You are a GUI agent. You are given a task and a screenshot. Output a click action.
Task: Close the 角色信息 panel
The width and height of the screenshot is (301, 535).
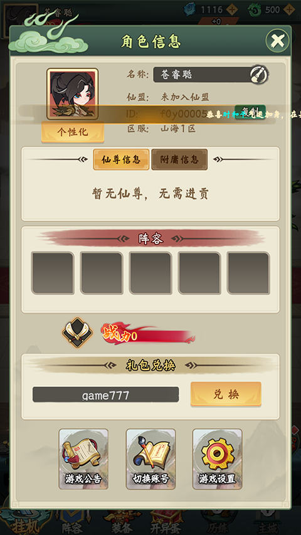point(278,41)
